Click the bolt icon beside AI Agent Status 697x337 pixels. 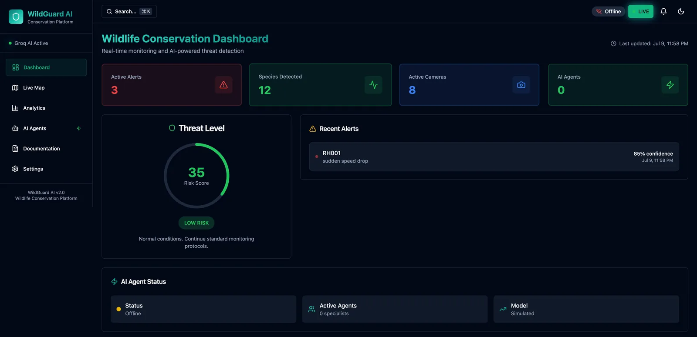(x=115, y=282)
